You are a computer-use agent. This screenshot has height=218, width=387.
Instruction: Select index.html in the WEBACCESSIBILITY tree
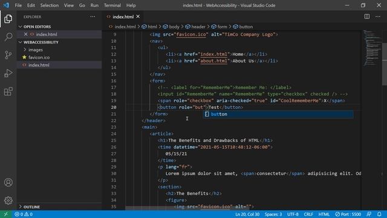(x=39, y=65)
